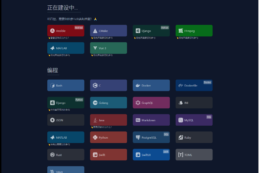Click the CMake triangle icon

click(x=95, y=31)
